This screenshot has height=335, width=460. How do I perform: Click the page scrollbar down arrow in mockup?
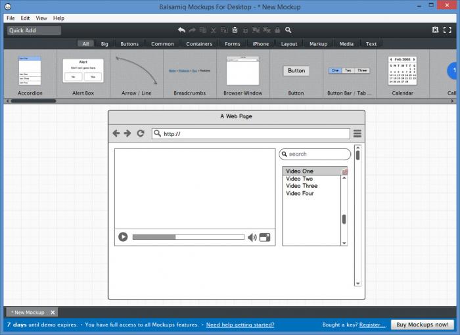pyautogui.click(x=357, y=283)
